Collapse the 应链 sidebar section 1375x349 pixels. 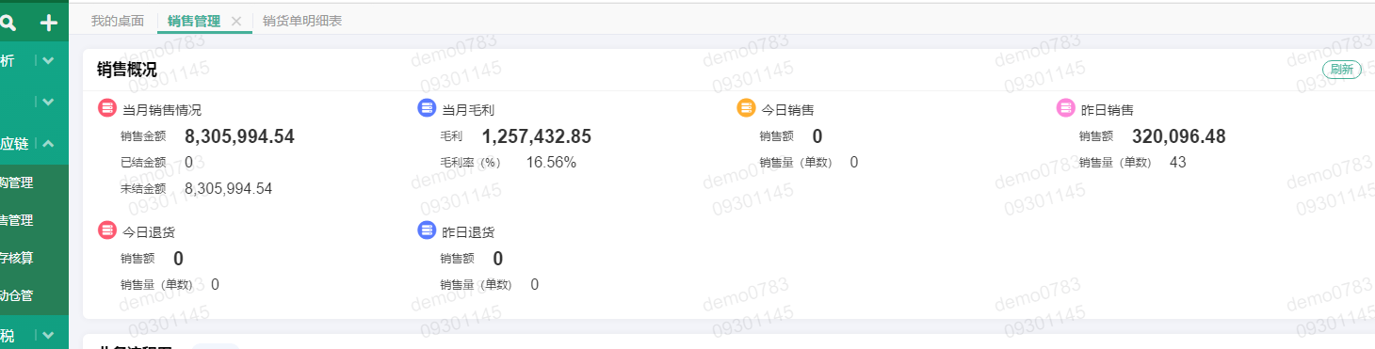click(x=49, y=144)
